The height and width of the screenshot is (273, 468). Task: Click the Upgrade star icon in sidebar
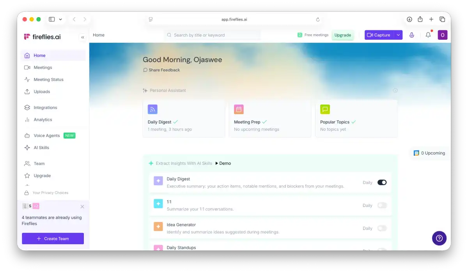coord(27,176)
